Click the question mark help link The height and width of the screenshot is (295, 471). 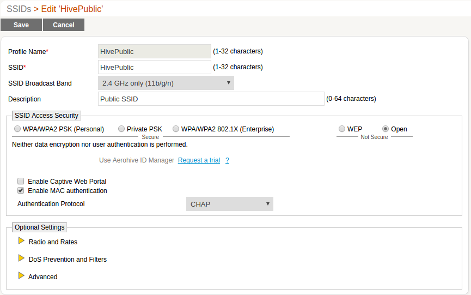coord(227,160)
